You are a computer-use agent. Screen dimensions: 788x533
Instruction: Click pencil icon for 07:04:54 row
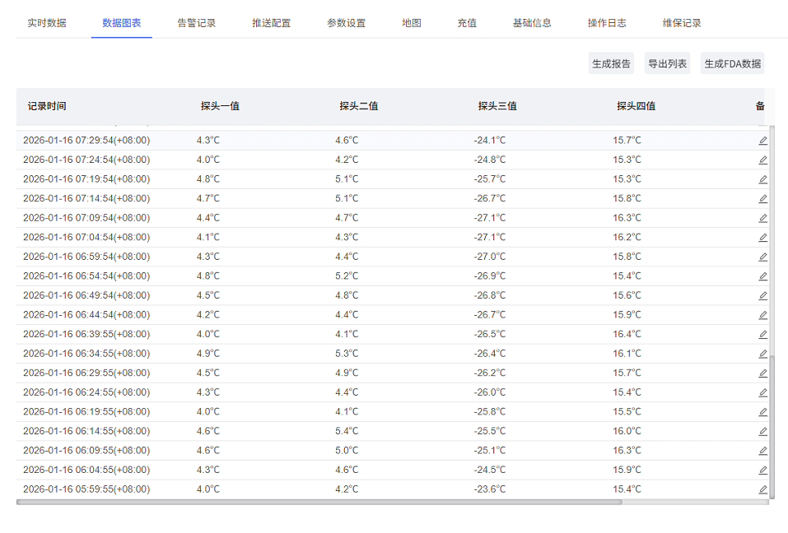pos(762,238)
